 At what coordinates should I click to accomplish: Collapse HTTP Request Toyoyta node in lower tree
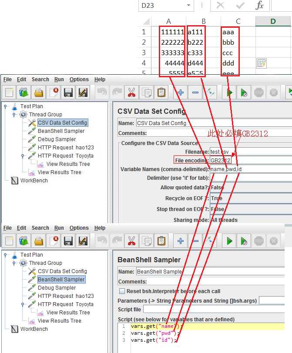pos(23,304)
